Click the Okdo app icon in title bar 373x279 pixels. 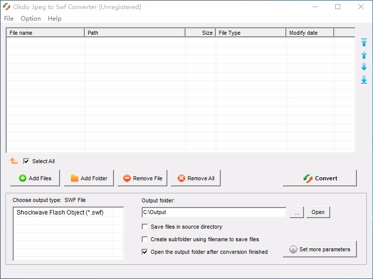(7, 7)
